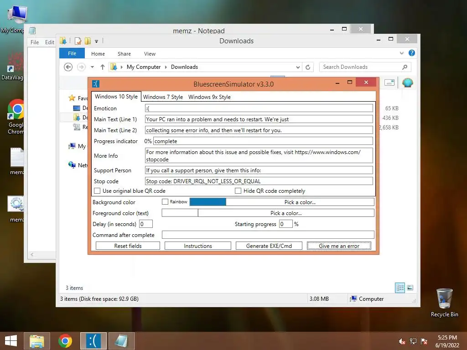467x350 pixels.
Task: Open File Explorer from the taskbar
Action: 37,341
